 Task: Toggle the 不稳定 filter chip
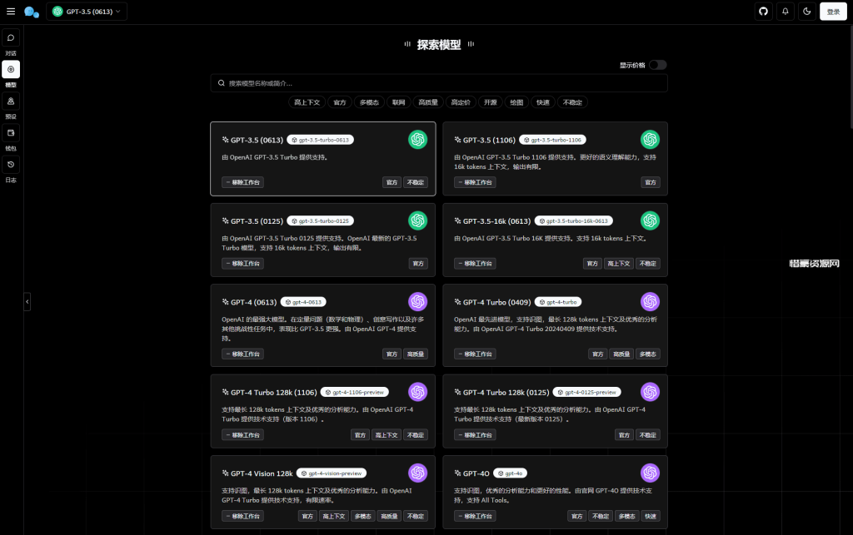571,102
